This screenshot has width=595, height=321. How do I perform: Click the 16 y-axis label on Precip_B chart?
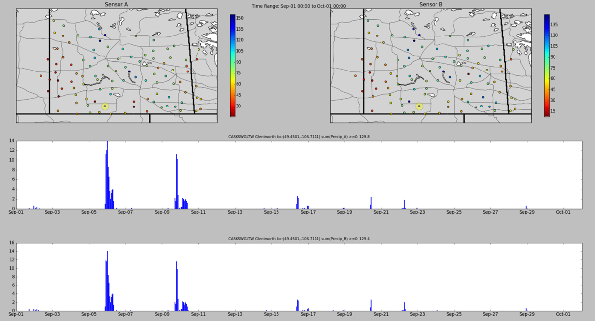pos(11,243)
